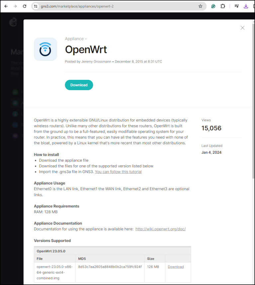
Task: Open the Appliance dropdown above the title
Action: click(76, 39)
